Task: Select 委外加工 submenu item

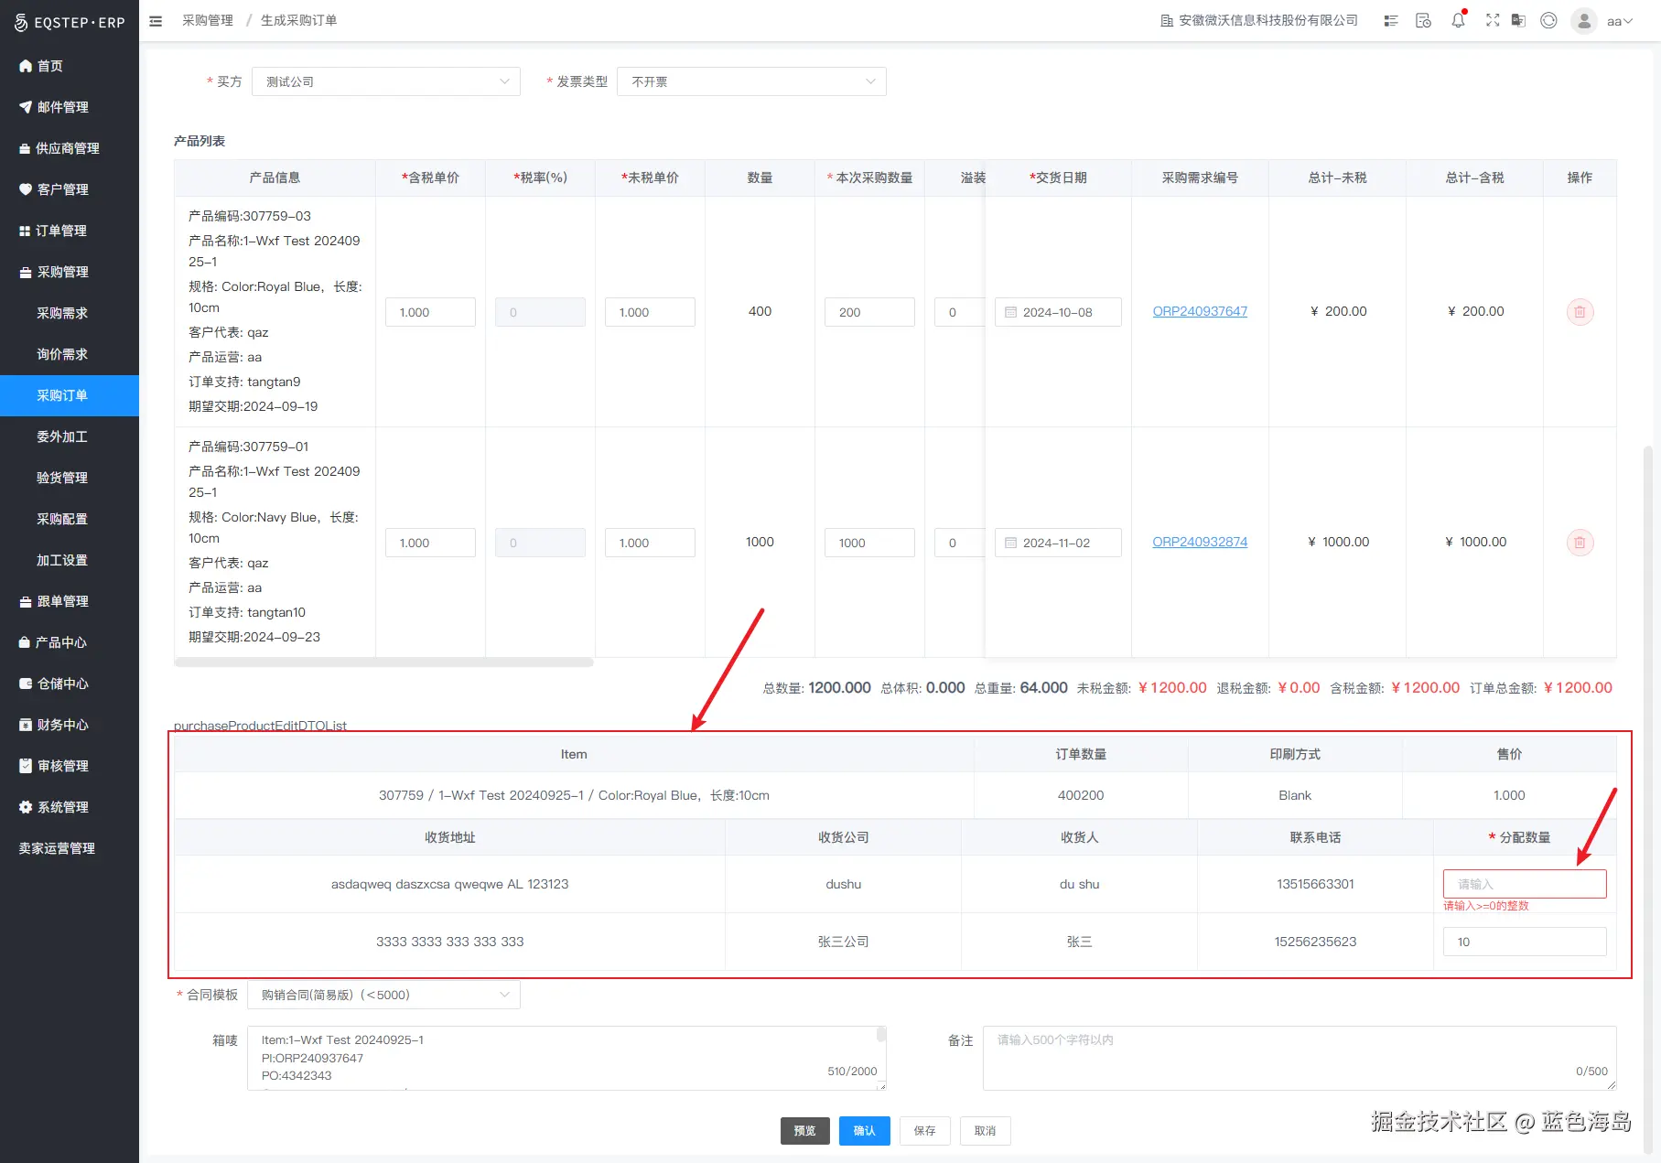Action: coord(70,436)
